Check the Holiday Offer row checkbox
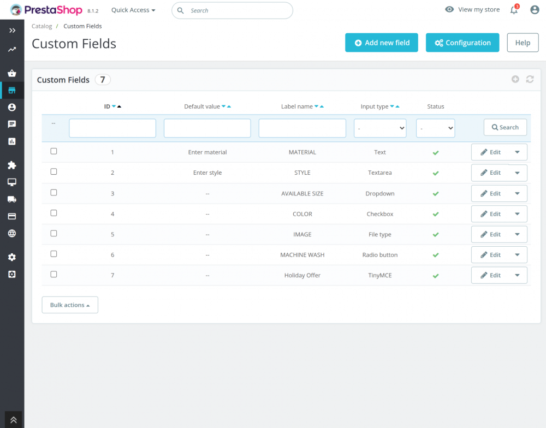The width and height of the screenshot is (546, 428). tap(54, 275)
